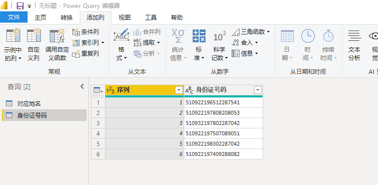Add an 索引列
This screenshot has width=378, height=185.
coord(86,43)
